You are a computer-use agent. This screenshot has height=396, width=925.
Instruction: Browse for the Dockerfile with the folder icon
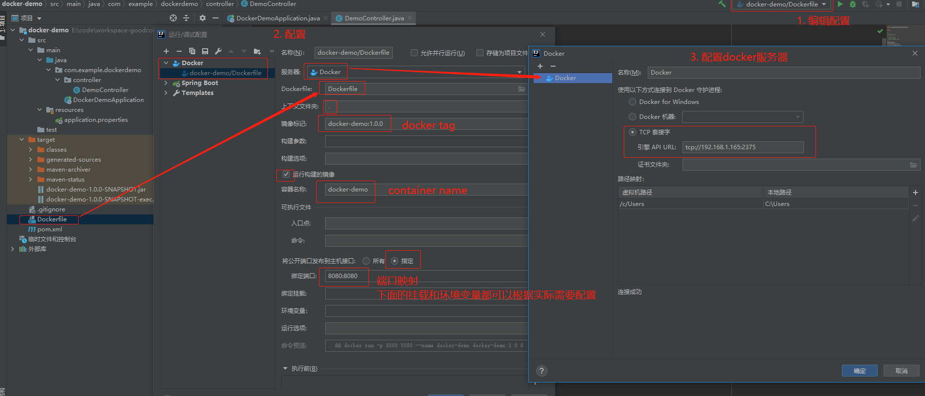522,89
